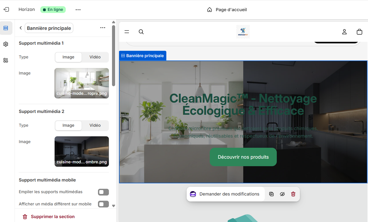Hide the section with eye icon
The image size is (368, 222).
[282, 194]
